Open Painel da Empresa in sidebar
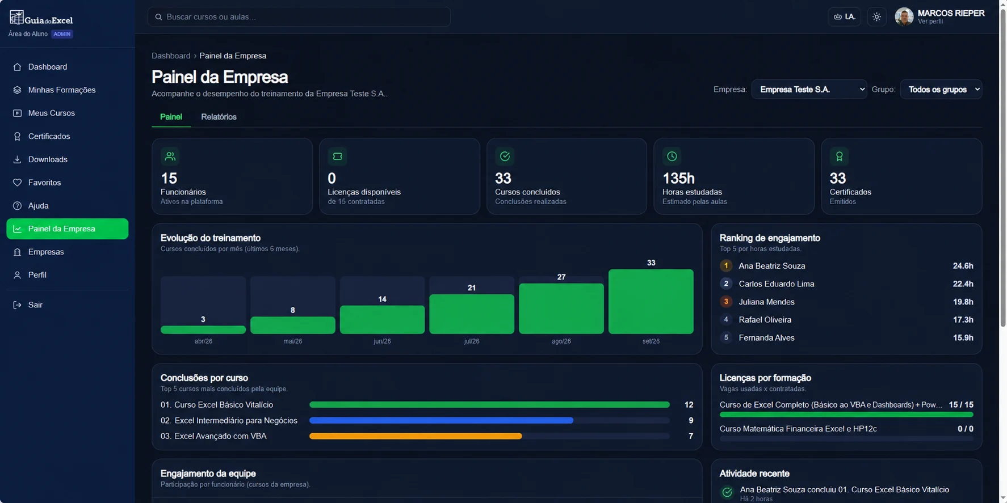Image resolution: width=1007 pixels, height=503 pixels. 68,229
